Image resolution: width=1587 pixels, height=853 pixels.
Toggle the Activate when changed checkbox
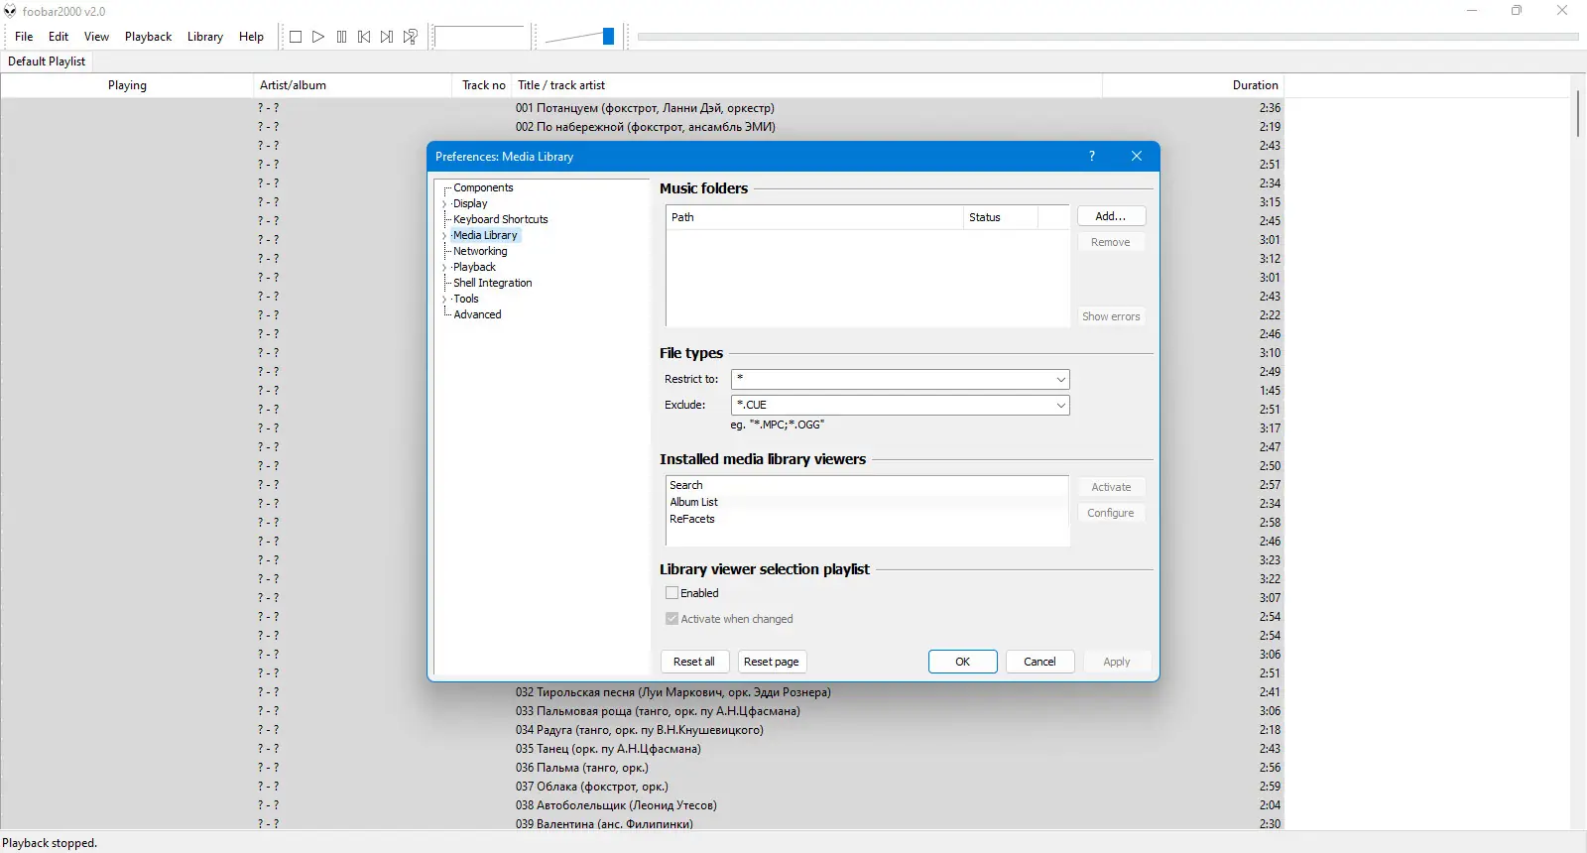[x=672, y=619]
